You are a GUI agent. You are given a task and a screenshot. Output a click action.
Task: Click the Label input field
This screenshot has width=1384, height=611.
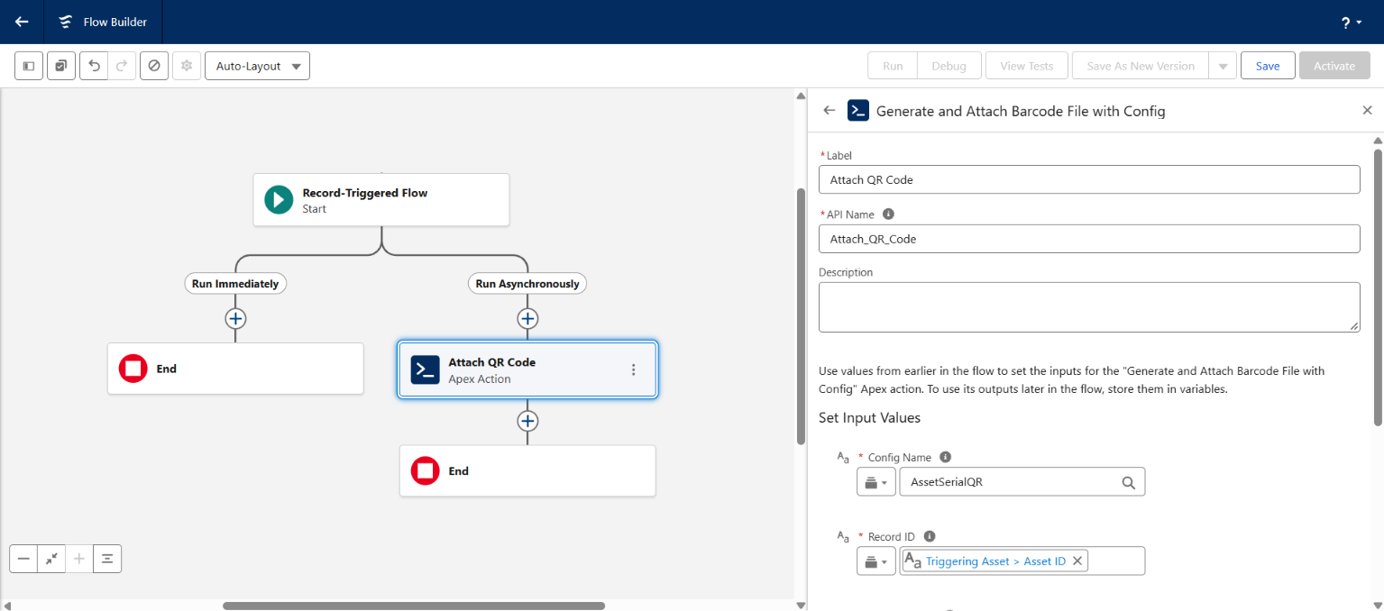point(1089,179)
